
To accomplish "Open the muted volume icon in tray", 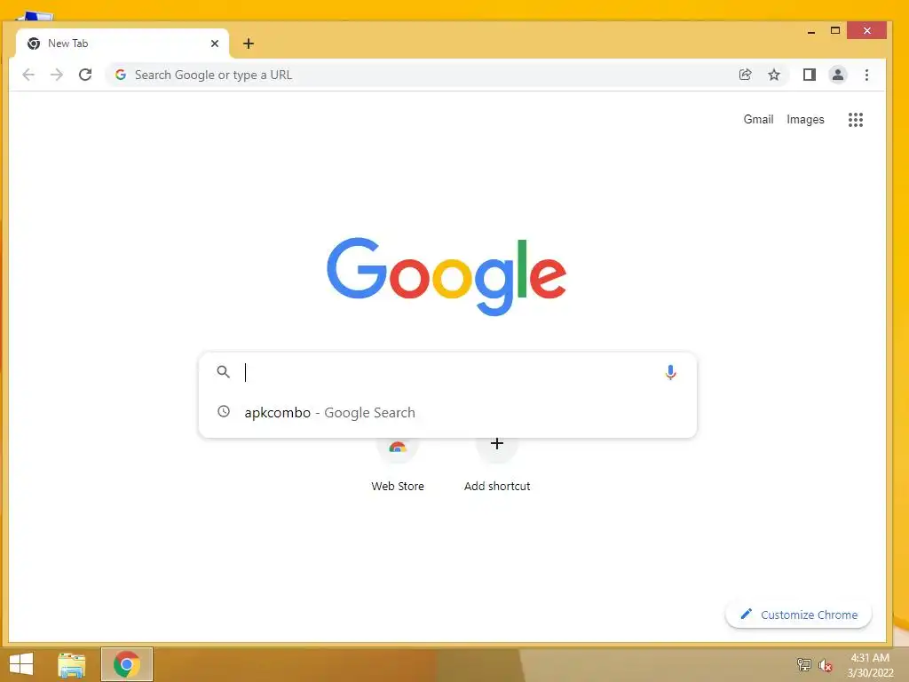I will tap(826, 665).
